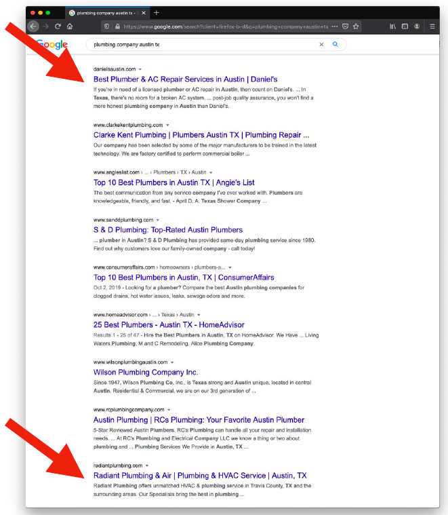This screenshot has width=448, height=515.
Task: Open the dropdown arrow next to radiantplumbing.com
Action: click(147, 465)
